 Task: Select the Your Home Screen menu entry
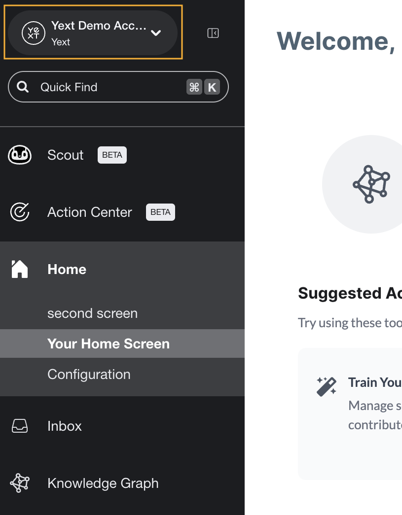[x=109, y=343]
